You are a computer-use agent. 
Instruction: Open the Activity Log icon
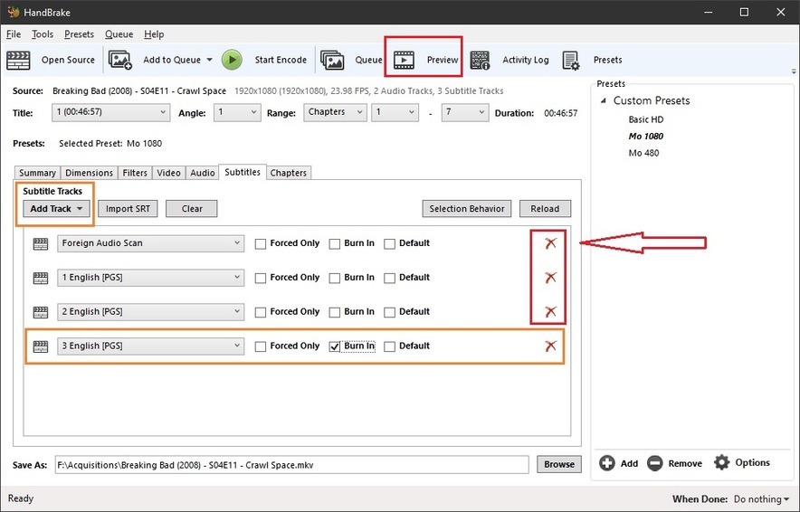tap(480, 61)
